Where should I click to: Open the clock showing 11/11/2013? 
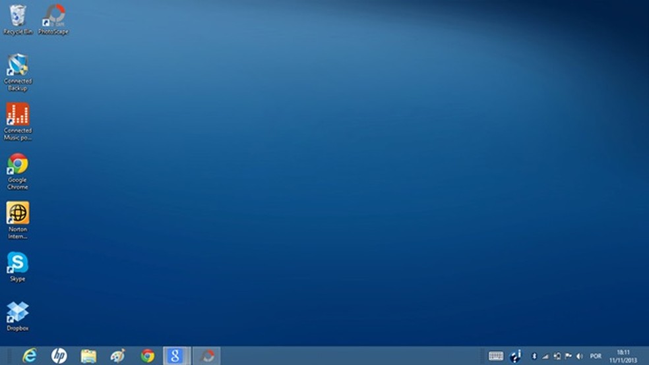(623, 356)
